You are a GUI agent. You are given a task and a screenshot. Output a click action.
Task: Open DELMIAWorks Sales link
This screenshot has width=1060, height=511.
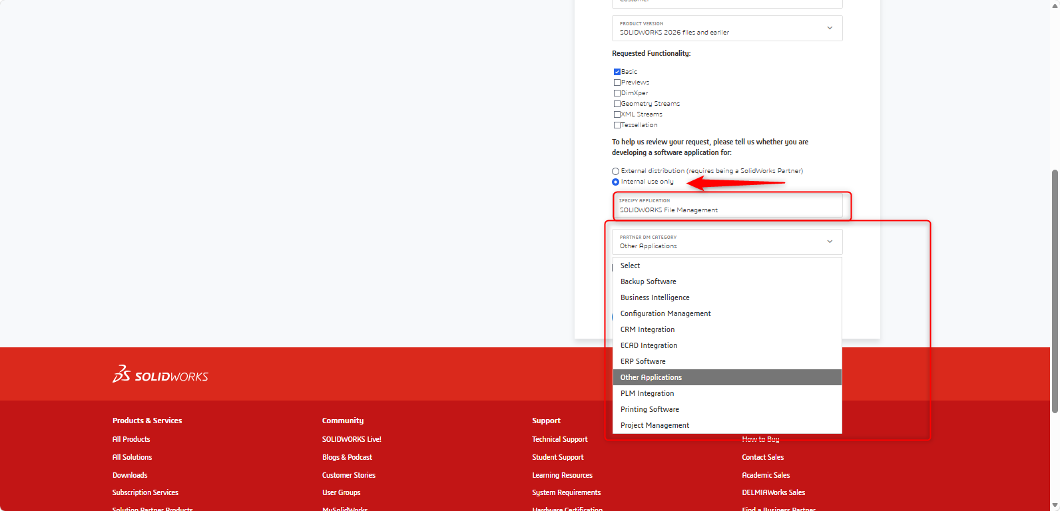click(x=774, y=492)
